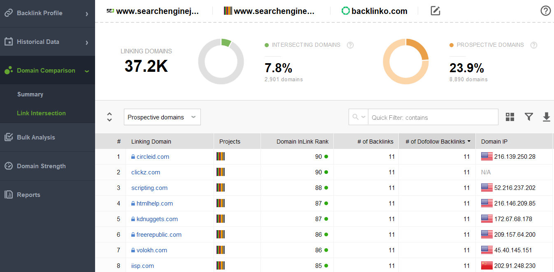Click the Domain Strength gauge icon
The width and height of the screenshot is (554, 272).
(9, 166)
